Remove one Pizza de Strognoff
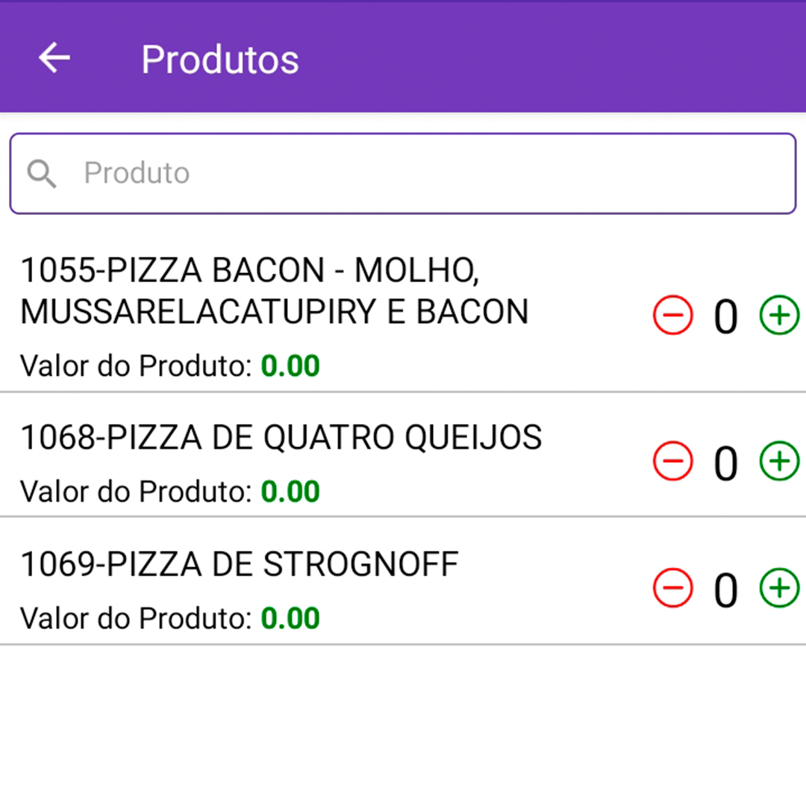The image size is (806, 806). 673,587
